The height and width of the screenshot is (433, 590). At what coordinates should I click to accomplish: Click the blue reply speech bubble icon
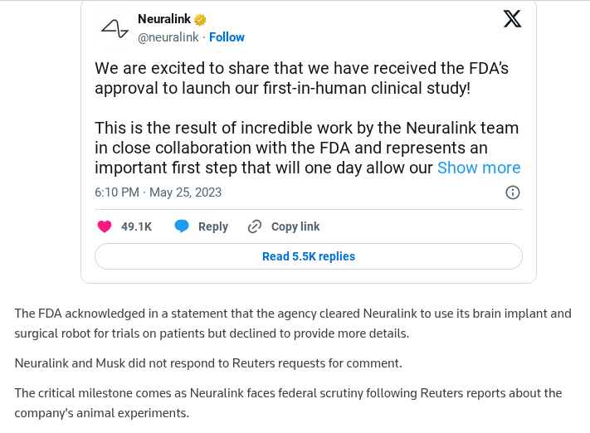point(181,226)
